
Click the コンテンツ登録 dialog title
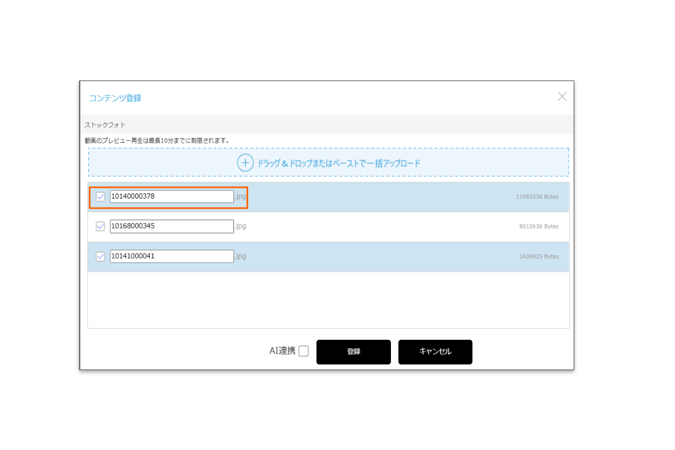[x=115, y=98]
